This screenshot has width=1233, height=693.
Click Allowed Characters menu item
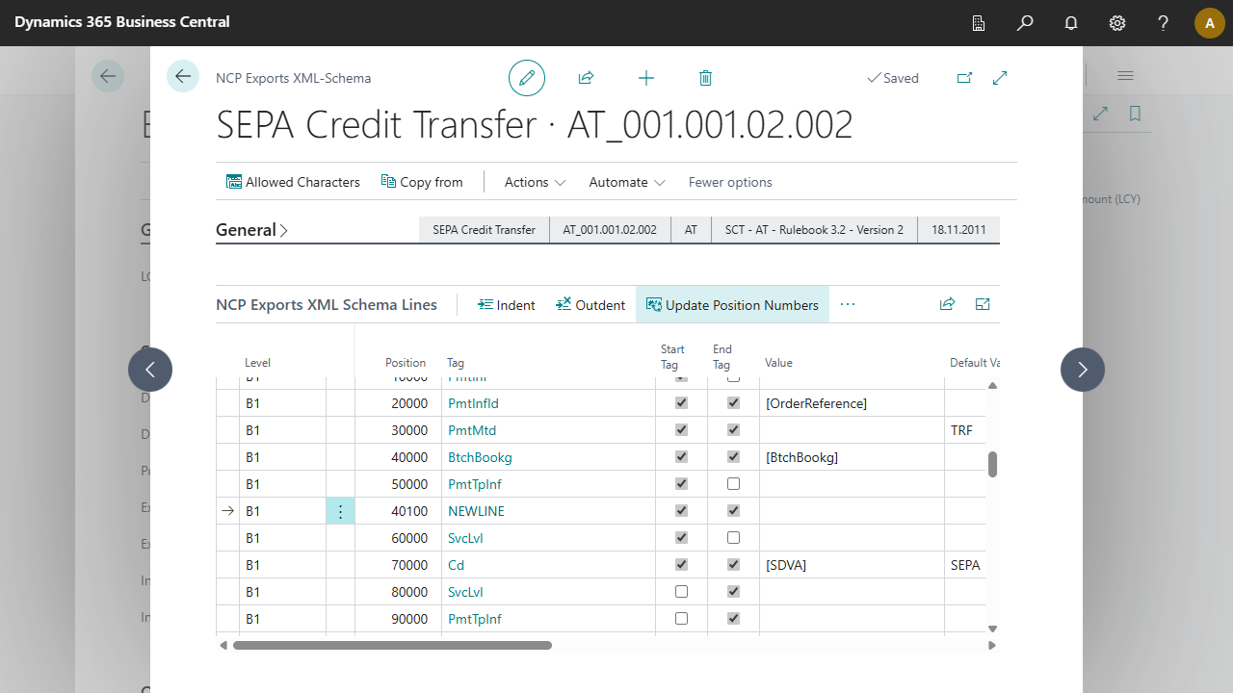coord(293,182)
